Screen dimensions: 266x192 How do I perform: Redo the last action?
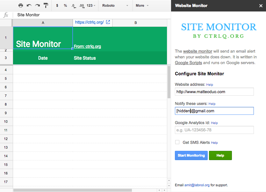click(37, 5)
